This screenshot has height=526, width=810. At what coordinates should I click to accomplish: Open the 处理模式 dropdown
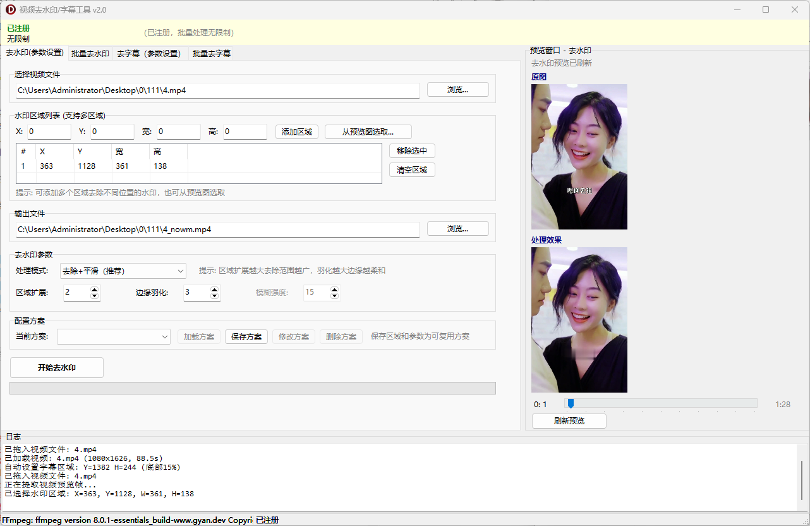point(123,271)
